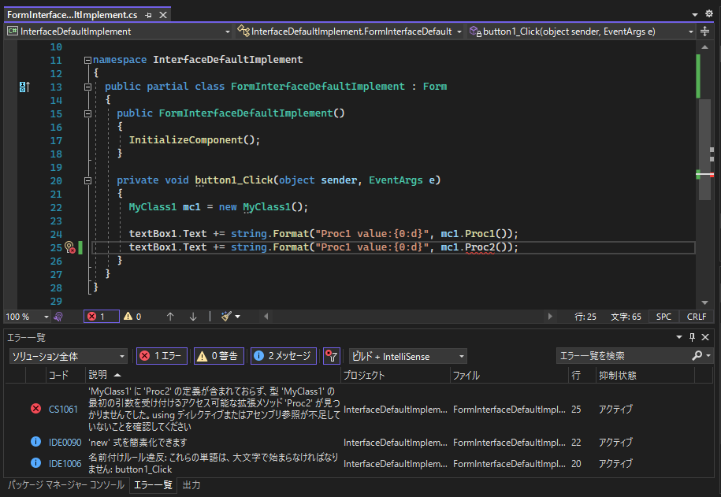Click the vertical scrollbar down arrow
721x497 pixels.
coord(705,302)
